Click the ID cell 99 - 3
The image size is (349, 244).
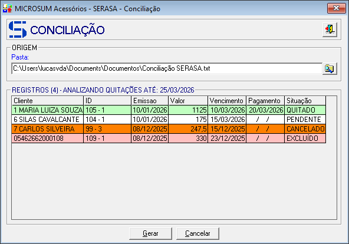coord(107,129)
